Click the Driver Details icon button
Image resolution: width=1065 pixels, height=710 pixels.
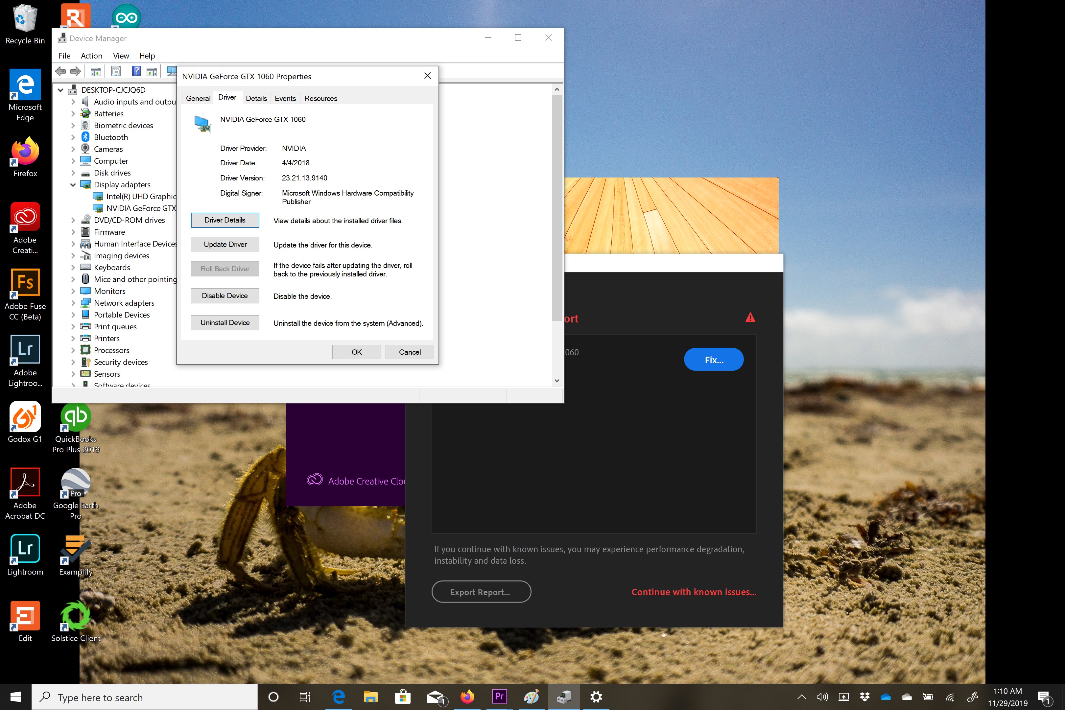pyautogui.click(x=225, y=220)
